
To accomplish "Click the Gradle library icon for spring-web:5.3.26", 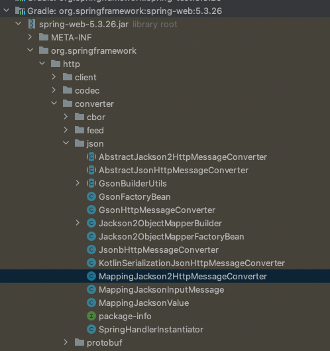I will tap(20, 11).
